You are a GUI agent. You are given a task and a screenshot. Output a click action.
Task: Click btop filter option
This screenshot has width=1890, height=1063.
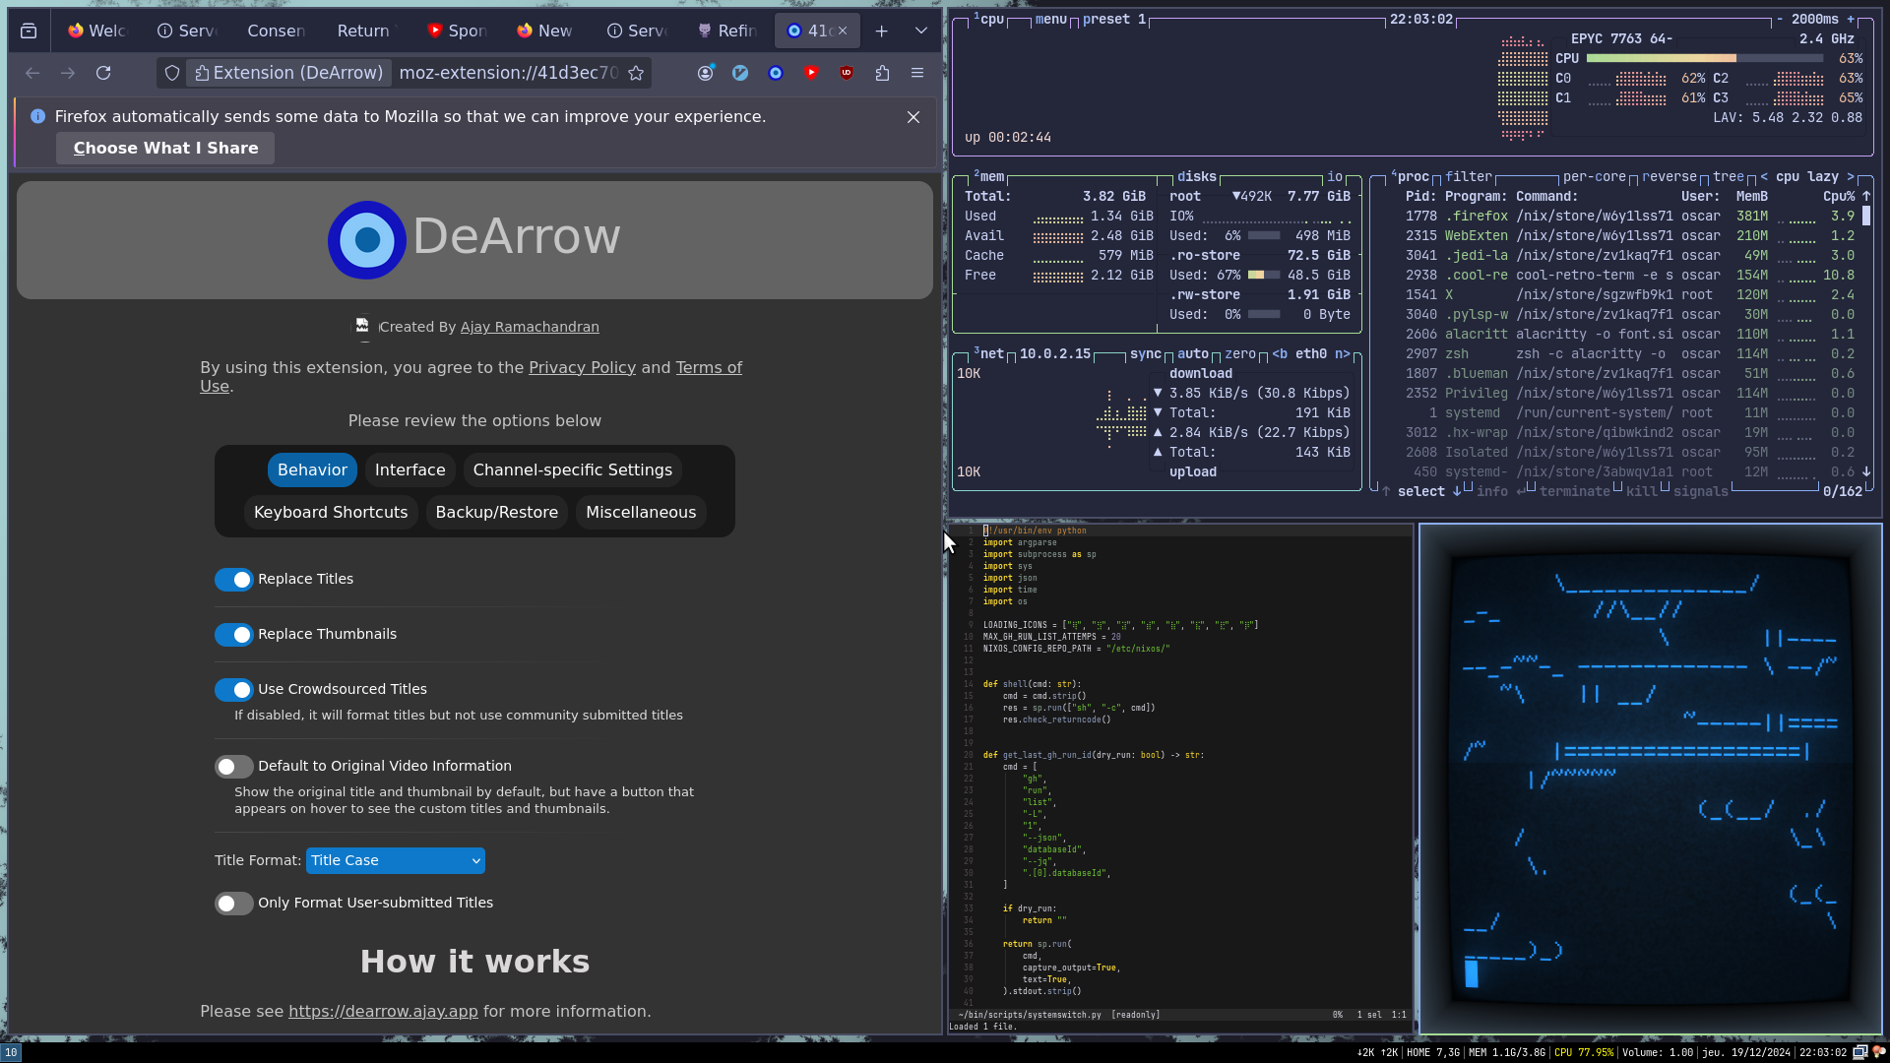1468,176
